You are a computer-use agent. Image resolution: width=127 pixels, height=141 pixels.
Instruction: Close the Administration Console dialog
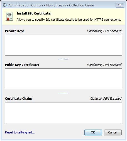coord(120,5)
